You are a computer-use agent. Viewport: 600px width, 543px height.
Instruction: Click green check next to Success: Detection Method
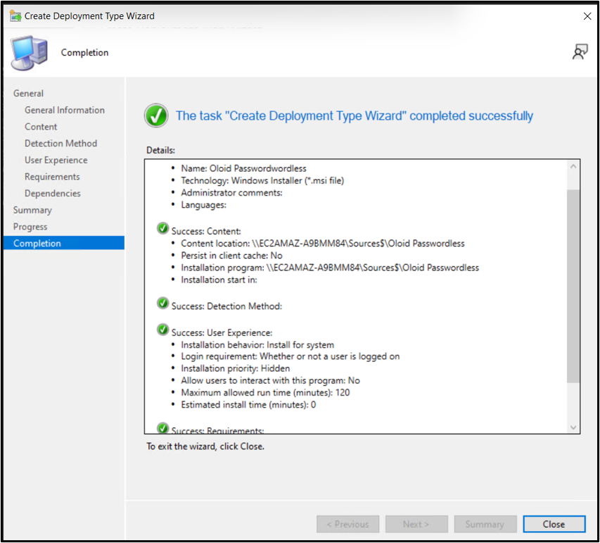(162, 303)
